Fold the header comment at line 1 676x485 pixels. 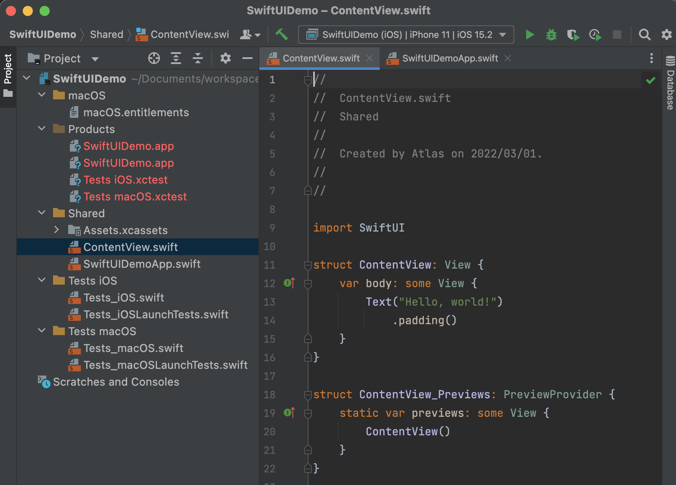coord(308,80)
